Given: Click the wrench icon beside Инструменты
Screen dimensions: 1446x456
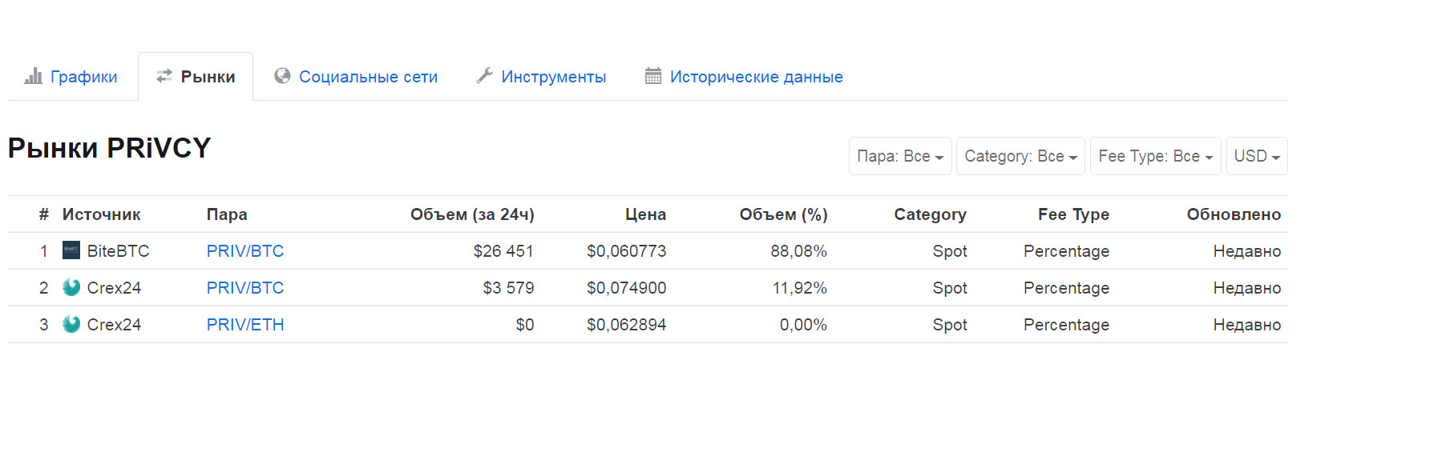Looking at the screenshot, I should click(484, 76).
